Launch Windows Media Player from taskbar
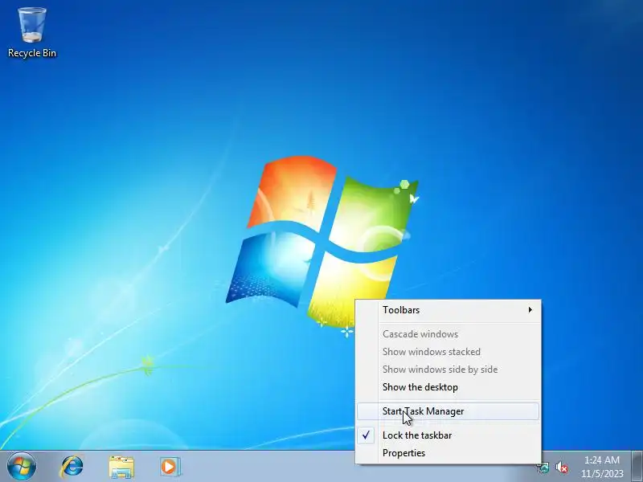The width and height of the screenshot is (643, 482). click(170, 467)
